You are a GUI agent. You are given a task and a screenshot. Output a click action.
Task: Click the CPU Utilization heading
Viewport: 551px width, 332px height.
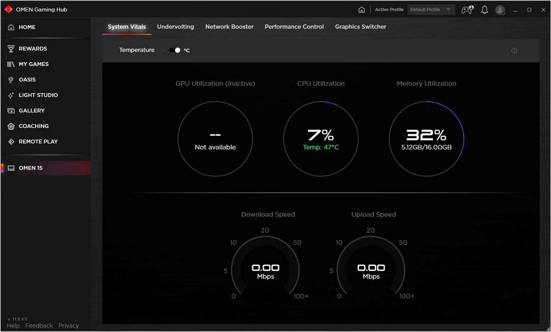321,83
